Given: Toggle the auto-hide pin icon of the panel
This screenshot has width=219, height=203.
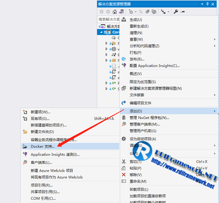Looking at the screenshot, I should coord(207,4).
